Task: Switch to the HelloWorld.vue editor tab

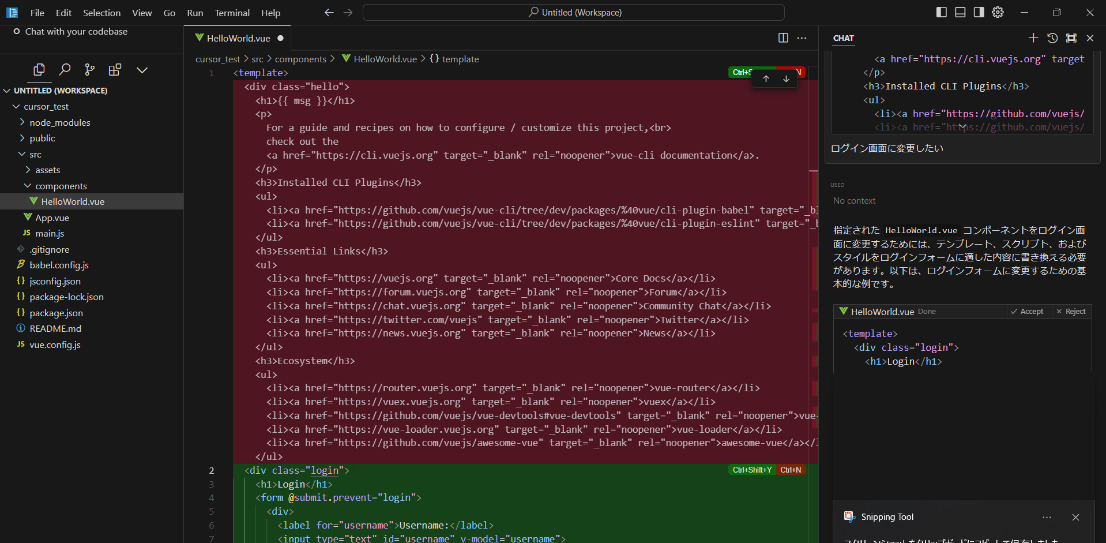Action: coord(238,38)
